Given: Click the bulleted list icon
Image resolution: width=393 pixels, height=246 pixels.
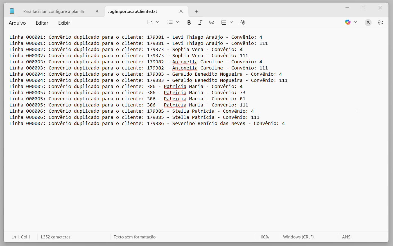Looking at the screenshot, I should (170, 22).
